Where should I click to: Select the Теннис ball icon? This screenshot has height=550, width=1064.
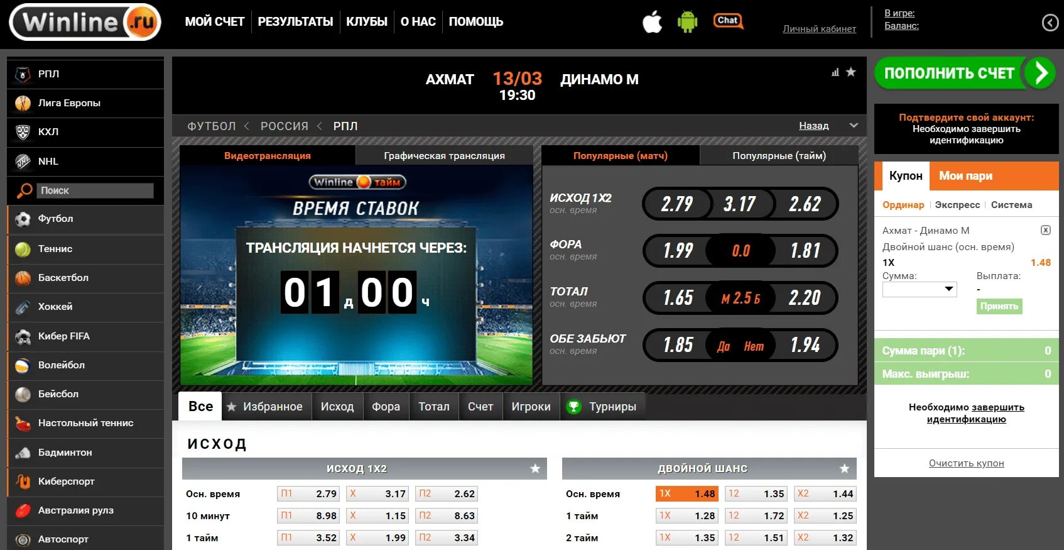coord(23,249)
